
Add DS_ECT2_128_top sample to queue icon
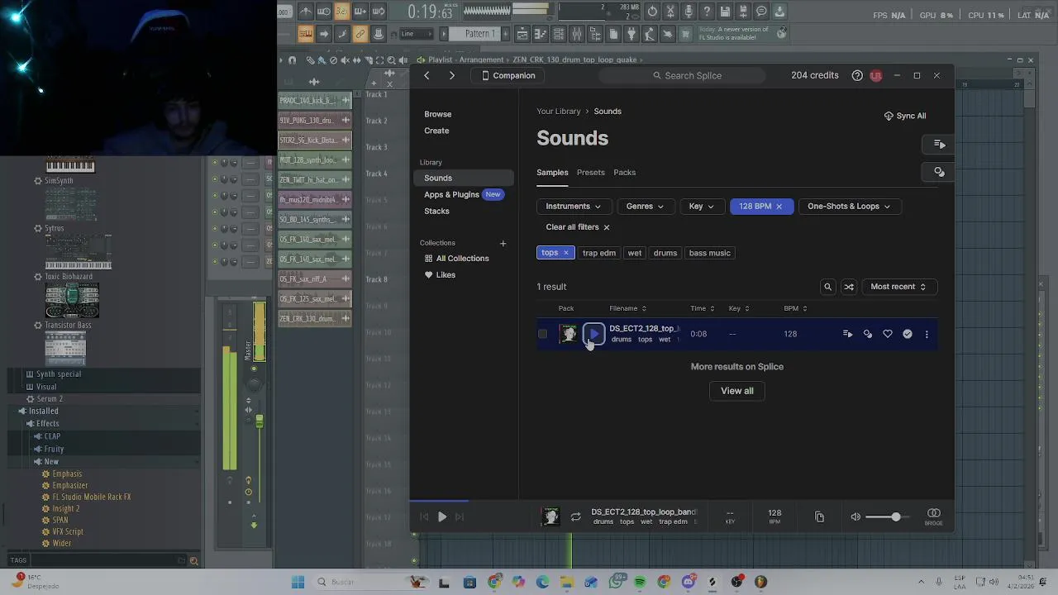[847, 334]
